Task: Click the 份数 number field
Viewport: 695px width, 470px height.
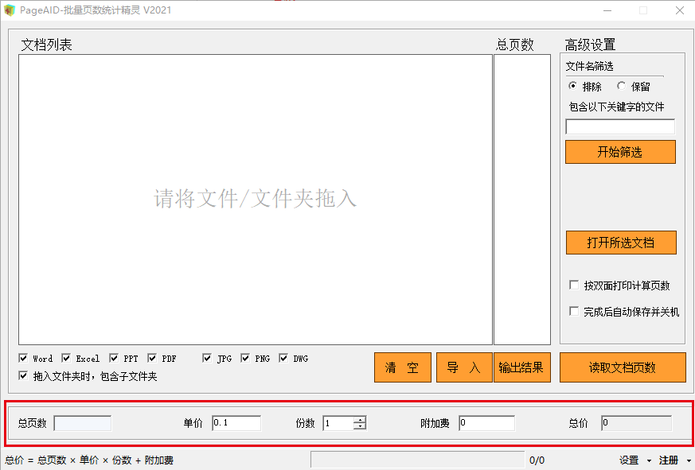Action: click(x=338, y=423)
